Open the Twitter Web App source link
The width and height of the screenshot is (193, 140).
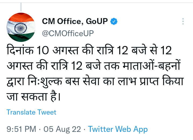pyautogui.click(x=118, y=129)
